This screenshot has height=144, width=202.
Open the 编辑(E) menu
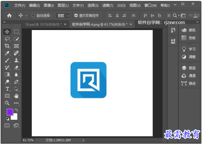click(34, 6)
